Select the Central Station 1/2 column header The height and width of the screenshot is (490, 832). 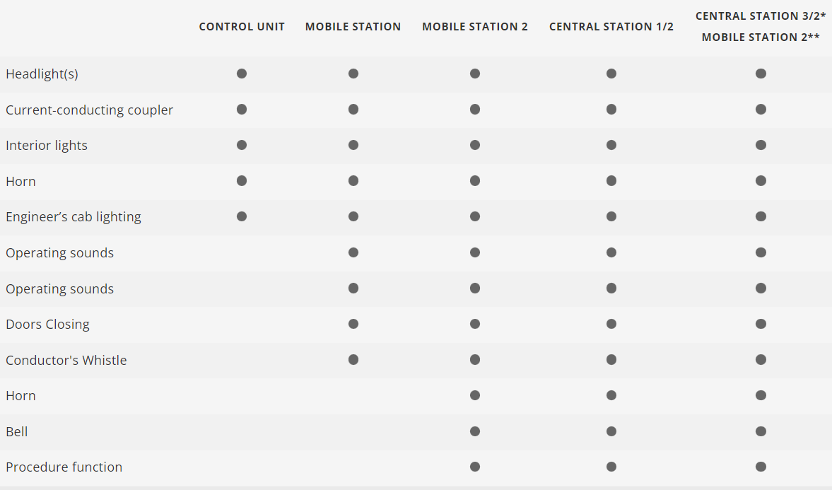point(611,27)
